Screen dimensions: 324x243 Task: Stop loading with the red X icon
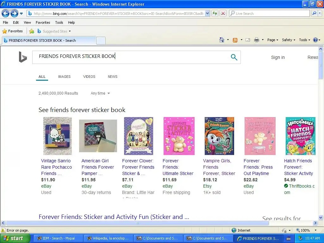pos(223,14)
